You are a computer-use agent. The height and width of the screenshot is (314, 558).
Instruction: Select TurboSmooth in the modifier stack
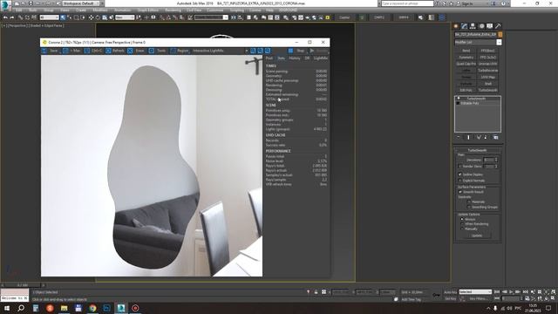coord(476,99)
